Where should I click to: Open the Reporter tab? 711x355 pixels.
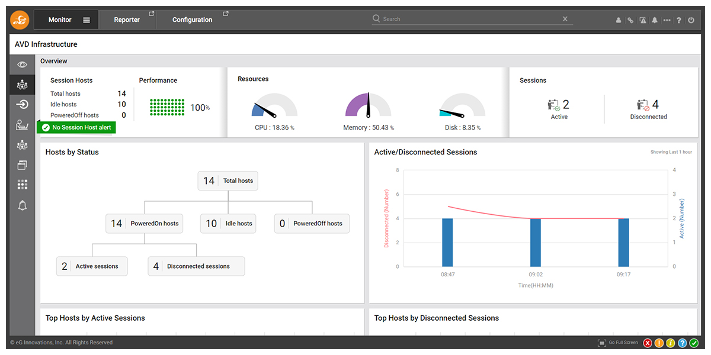click(x=127, y=20)
